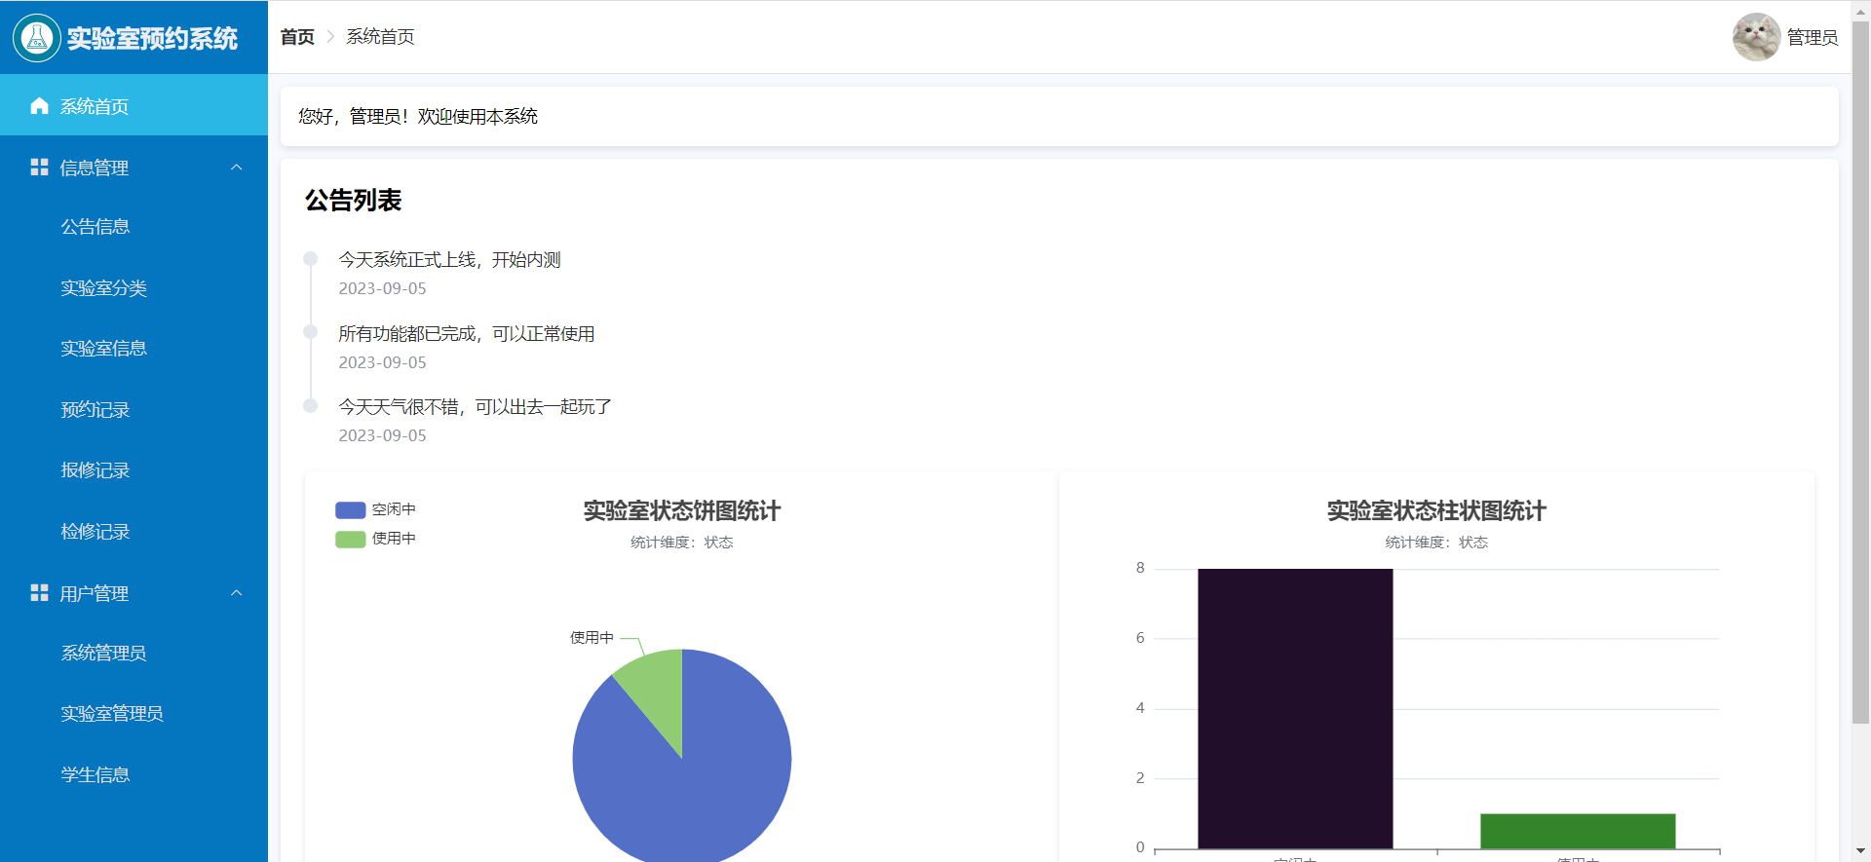Open 实验室信息 menu item
This screenshot has height=862, width=1871.
click(x=134, y=349)
